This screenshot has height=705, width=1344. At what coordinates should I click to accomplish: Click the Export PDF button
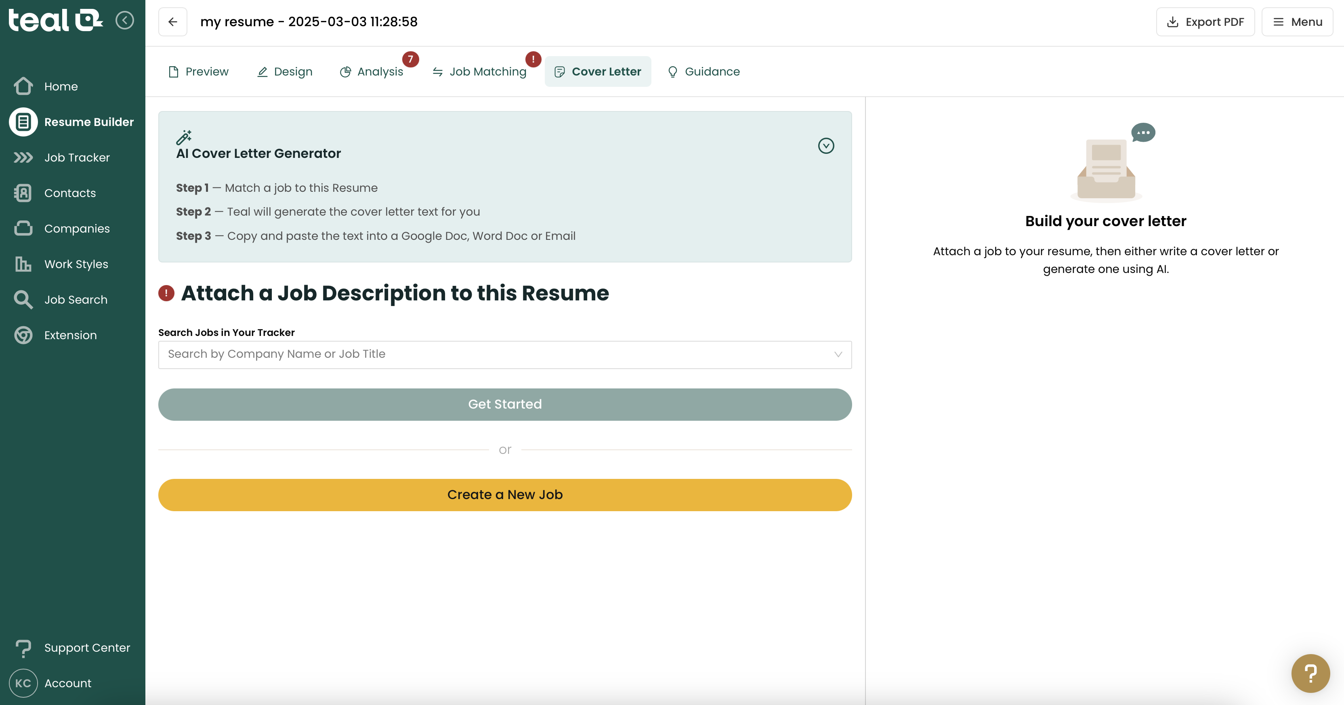point(1205,22)
